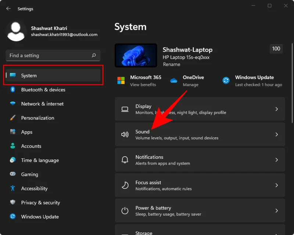294x235 pixels.
Task: Open the Display monitor icon
Action: pos(125,109)
